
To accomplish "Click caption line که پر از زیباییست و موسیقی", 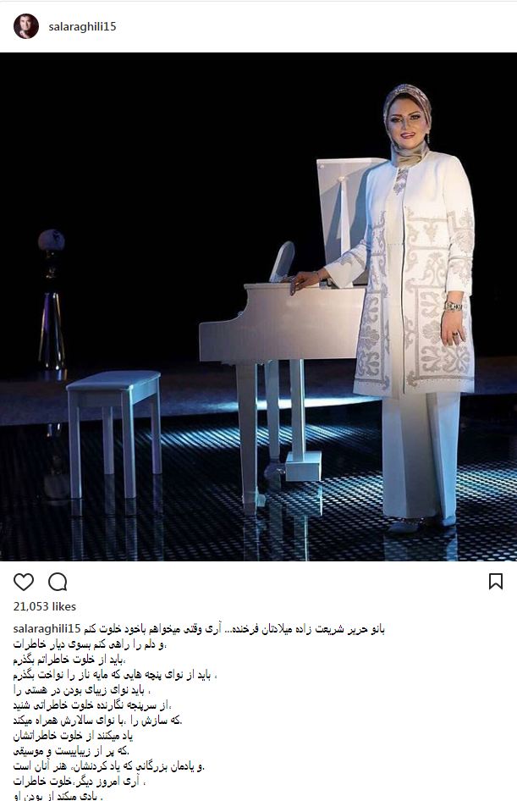I will tap(71, 751).
